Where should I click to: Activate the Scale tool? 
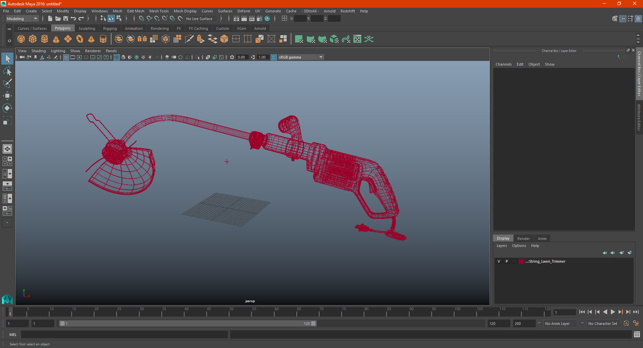[7, 120]
